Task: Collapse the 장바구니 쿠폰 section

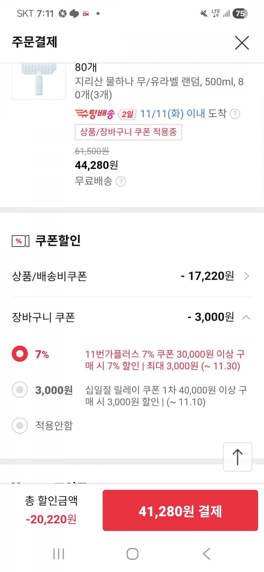Action: pos(246,317)
